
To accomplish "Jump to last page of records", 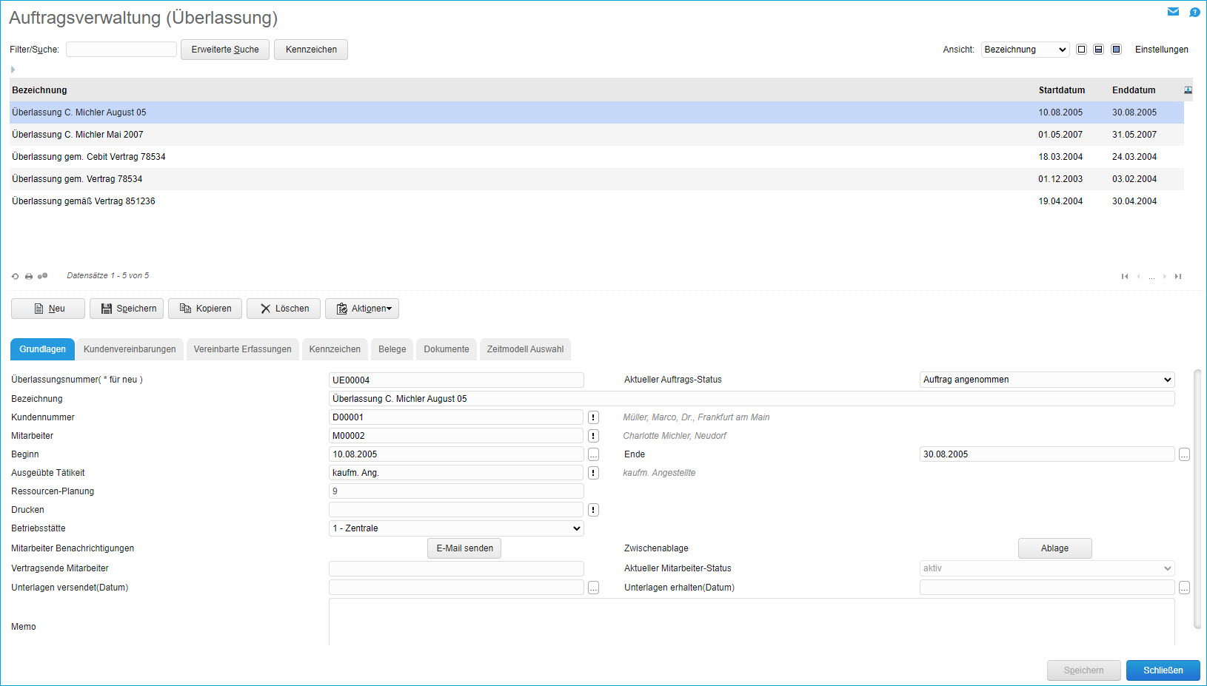I will pyautogui.click(x=1178, y=277).
